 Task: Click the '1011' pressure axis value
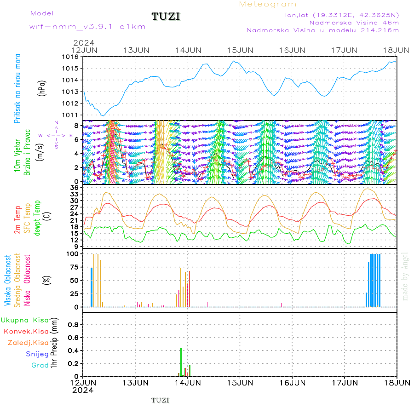pos(70,115)
